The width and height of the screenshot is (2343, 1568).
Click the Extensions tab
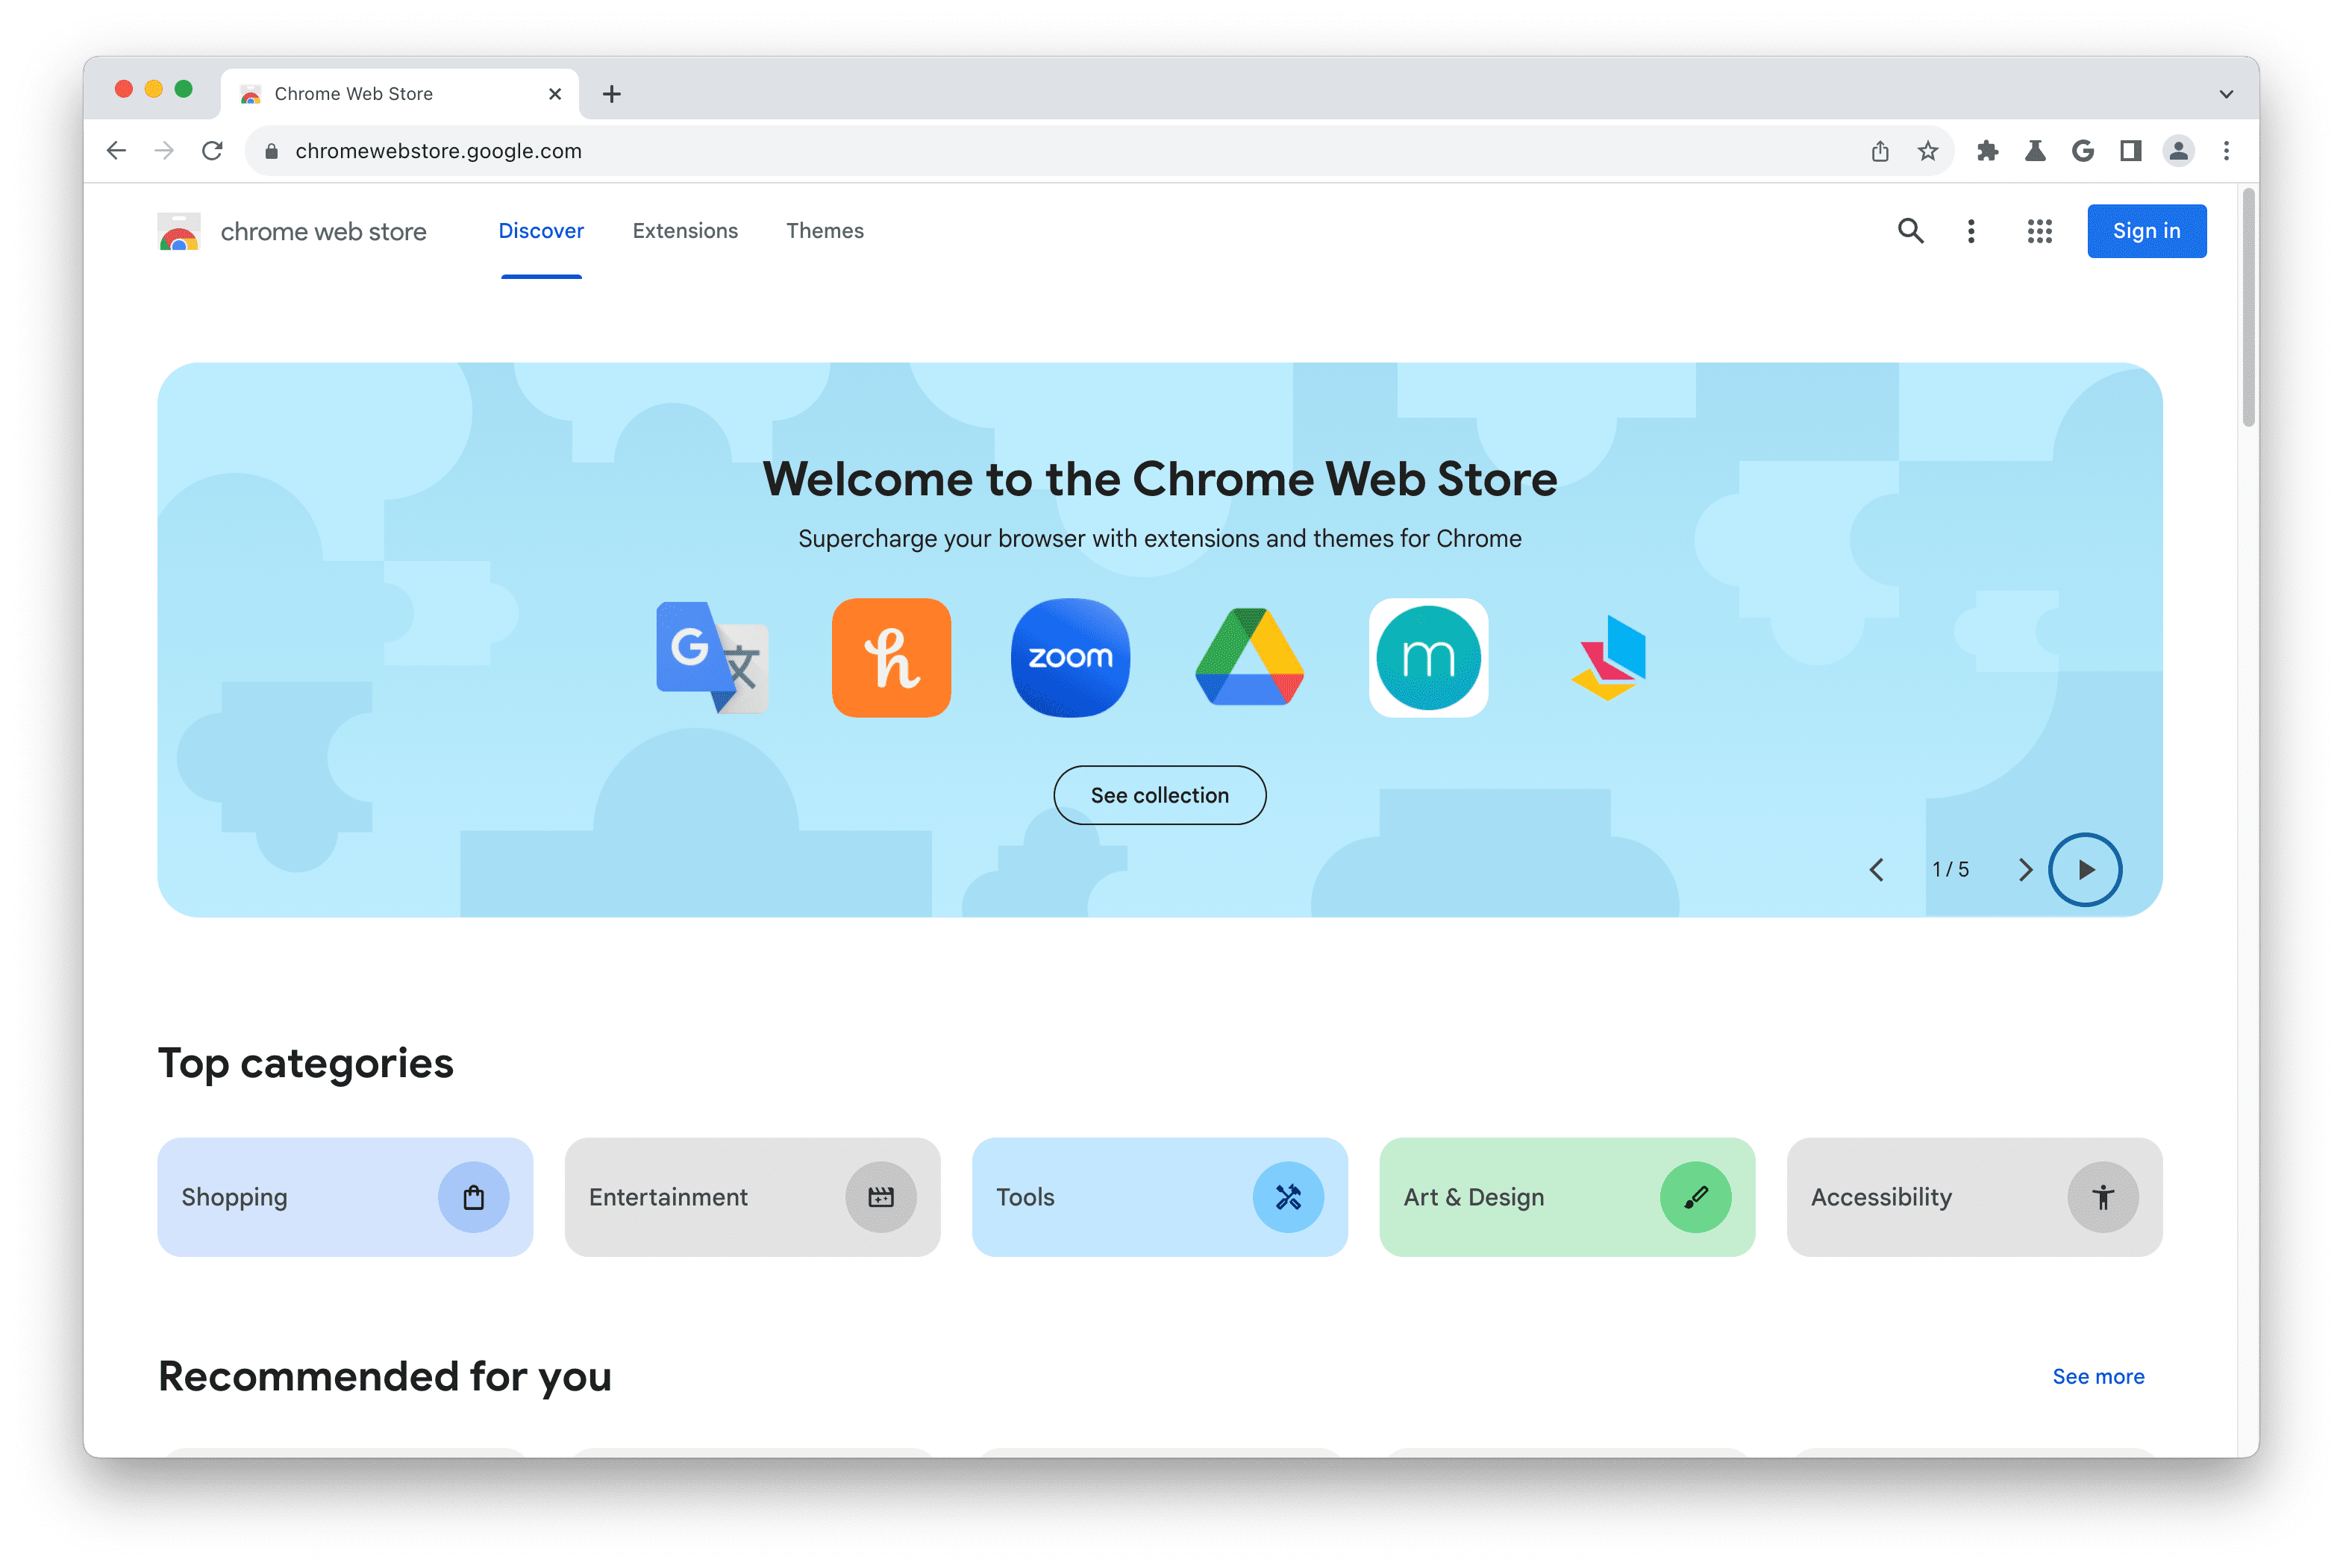tap(684, 229)
